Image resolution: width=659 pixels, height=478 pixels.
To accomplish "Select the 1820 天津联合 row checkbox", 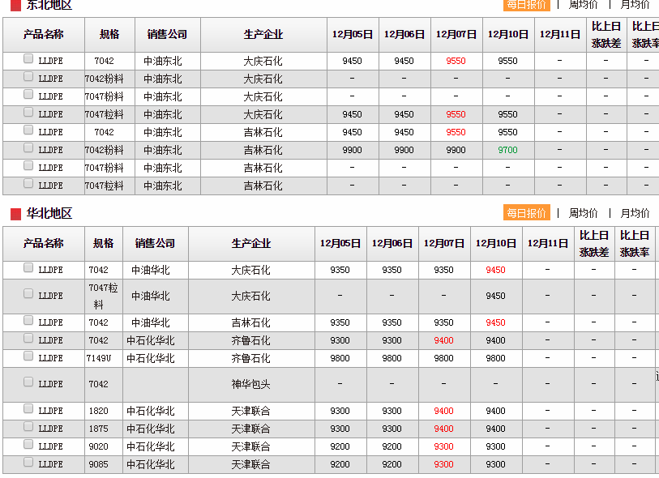I will point(29,409).
